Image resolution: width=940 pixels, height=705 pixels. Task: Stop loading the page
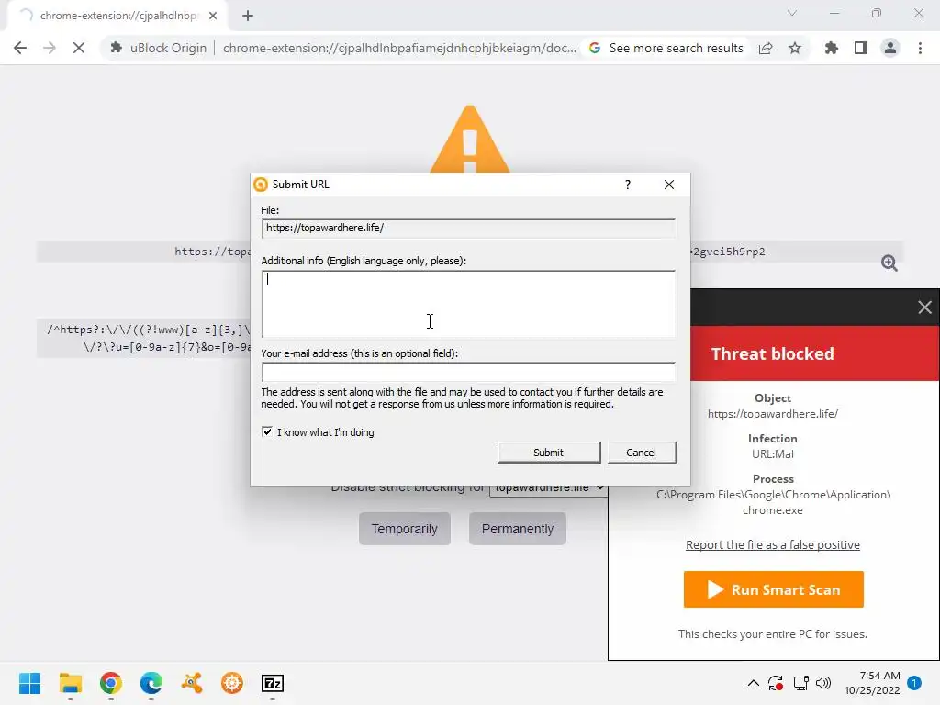tap(79, 48)
